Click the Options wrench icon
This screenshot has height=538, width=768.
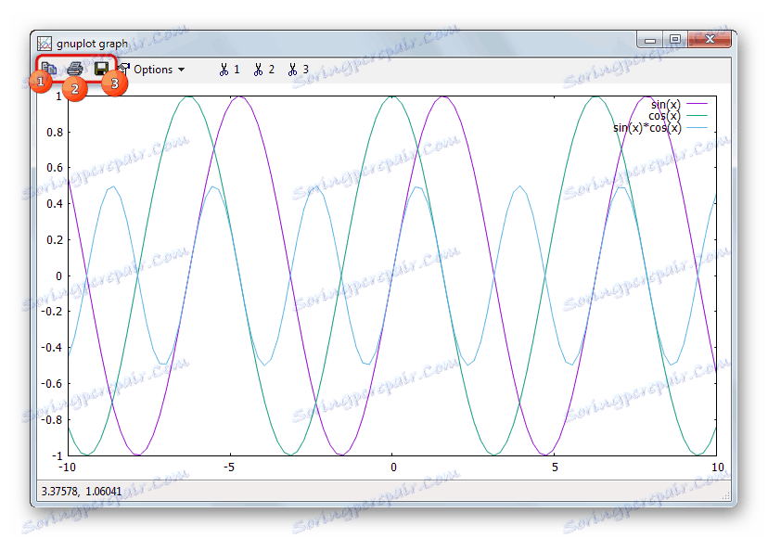(124, 69)
